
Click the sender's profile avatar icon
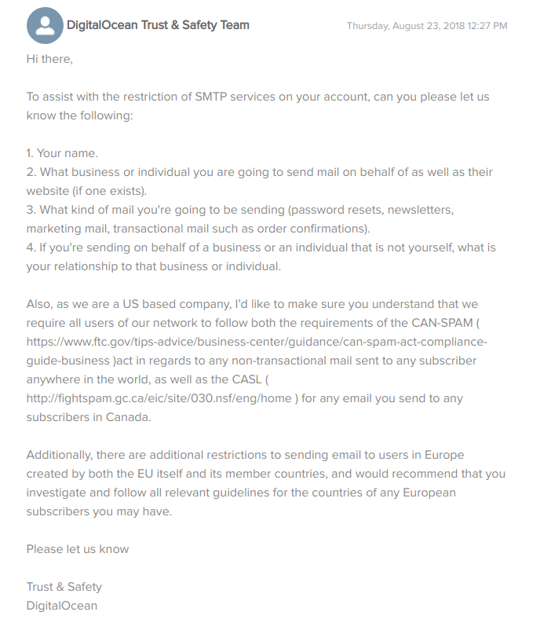point(46,26)
